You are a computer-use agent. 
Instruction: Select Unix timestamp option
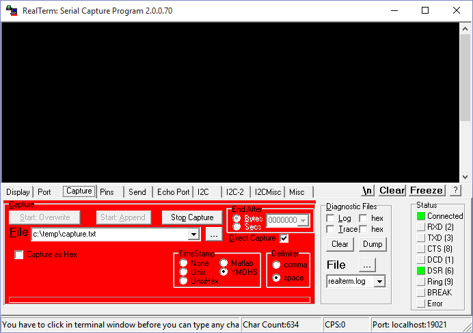tap(183, 271)
